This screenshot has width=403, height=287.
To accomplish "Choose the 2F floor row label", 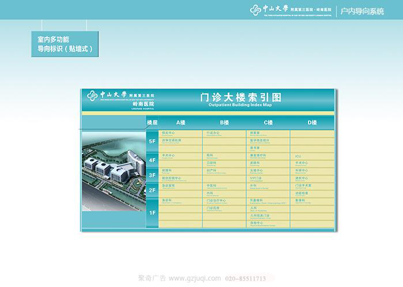I will pos(152,190).
